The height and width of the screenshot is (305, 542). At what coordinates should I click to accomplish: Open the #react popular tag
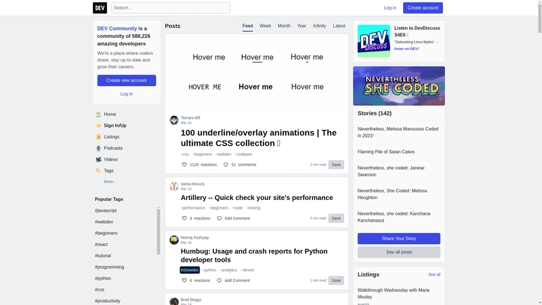click(101, 245)
